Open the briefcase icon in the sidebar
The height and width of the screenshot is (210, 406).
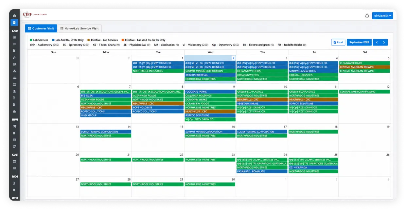pyautogui.click(x=14, y=111)
